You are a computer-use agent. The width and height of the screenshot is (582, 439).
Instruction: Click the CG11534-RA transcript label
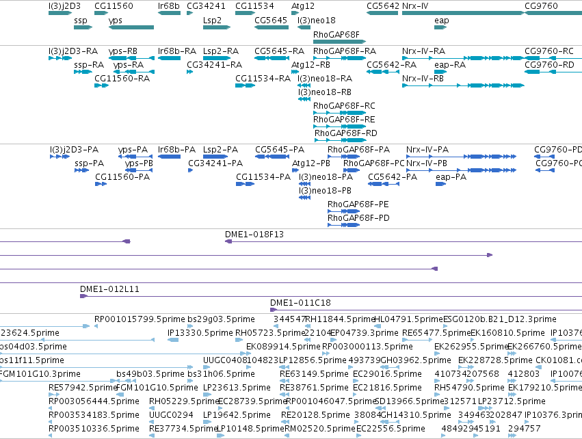pyautogui.click(x=263, y=79)
